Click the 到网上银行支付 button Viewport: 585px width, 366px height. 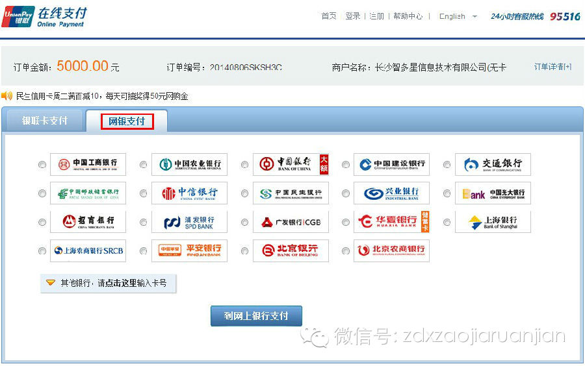(x=256, y=316)
